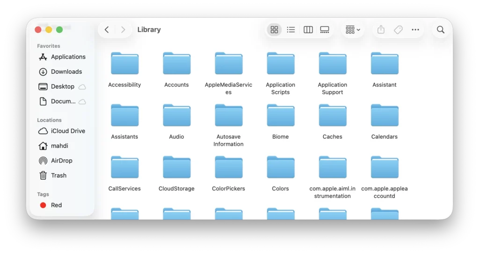The image size is (479, 254).
Task: Open AirDrop from the sidebar
Action: 61,161
